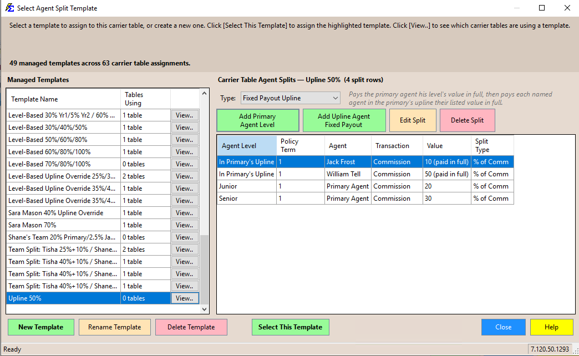Click the version number 7.120.50.1293 in status bar
Screen dimensions: 579x356
pyautogui.click(x=550, y=349)
